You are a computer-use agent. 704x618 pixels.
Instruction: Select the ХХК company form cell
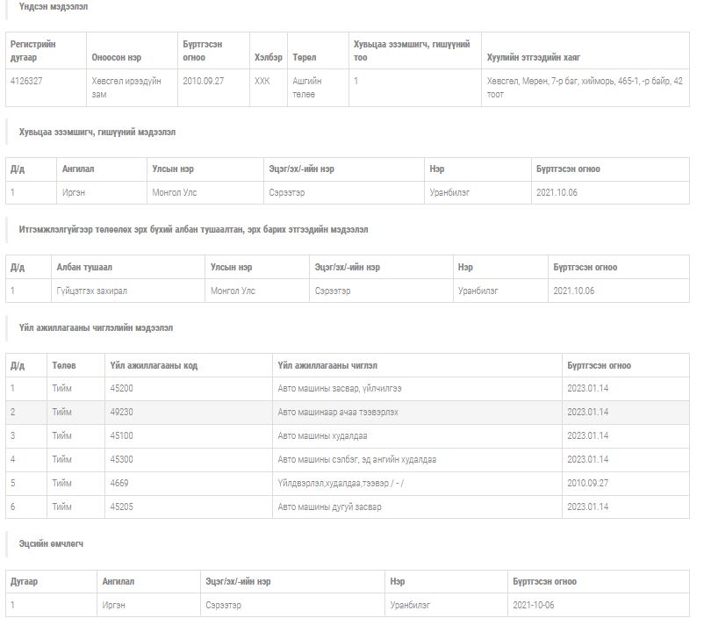262,81
